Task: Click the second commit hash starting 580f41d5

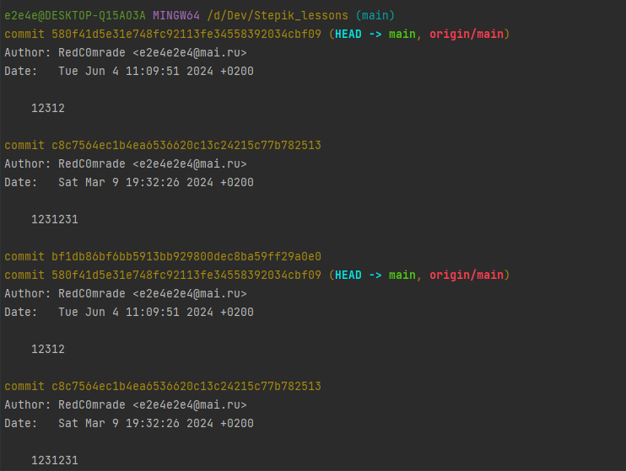Action: pos(186,276)
